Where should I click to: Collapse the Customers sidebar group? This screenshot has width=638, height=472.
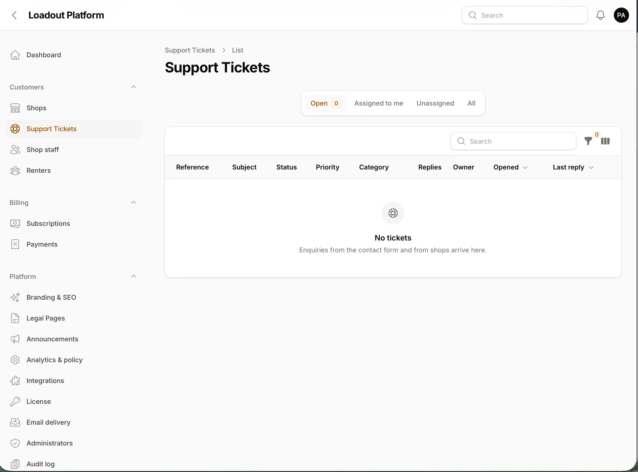pyautogui.click(x=134, y=87)
